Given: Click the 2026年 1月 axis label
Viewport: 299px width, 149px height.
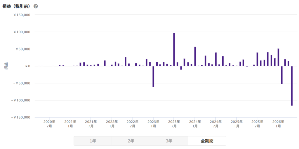Looking at the screenshot, I should point(278,124).
